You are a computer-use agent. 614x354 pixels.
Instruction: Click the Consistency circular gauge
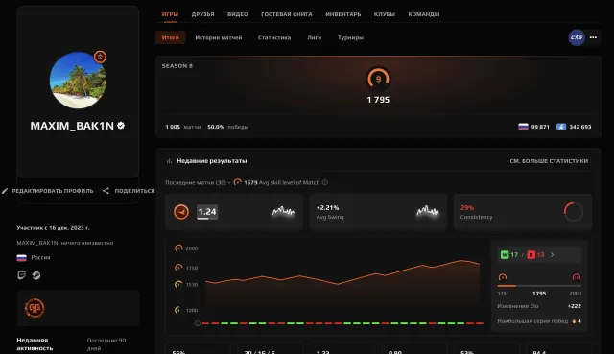click(574, 212)
